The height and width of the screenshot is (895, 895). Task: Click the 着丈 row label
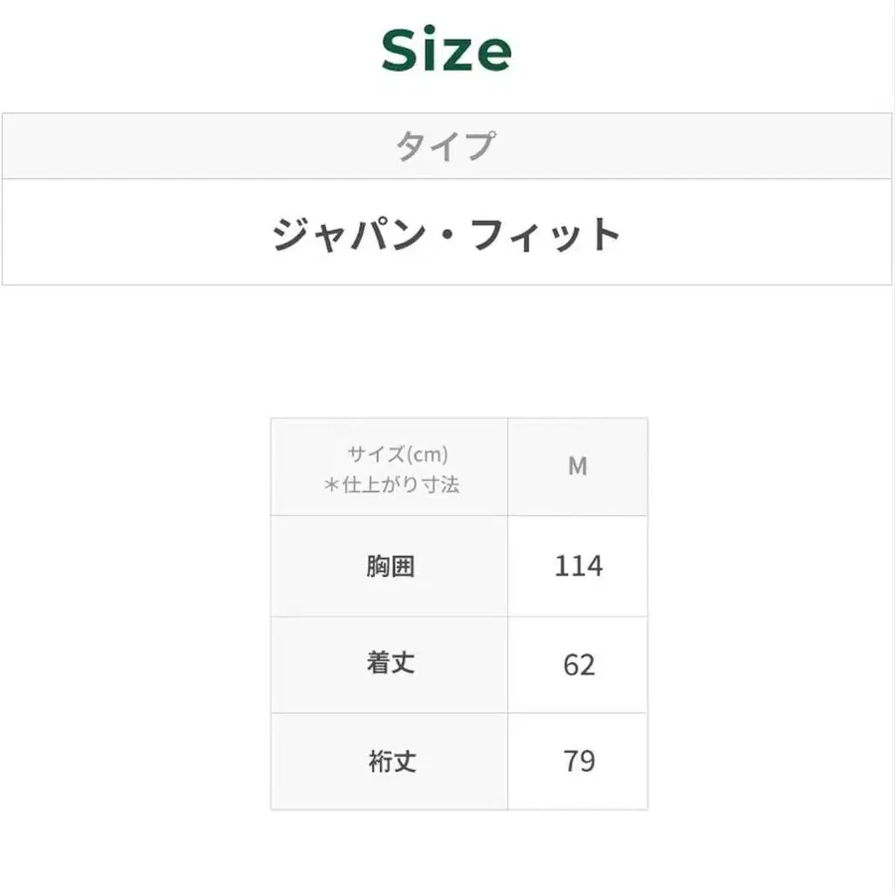391,664
